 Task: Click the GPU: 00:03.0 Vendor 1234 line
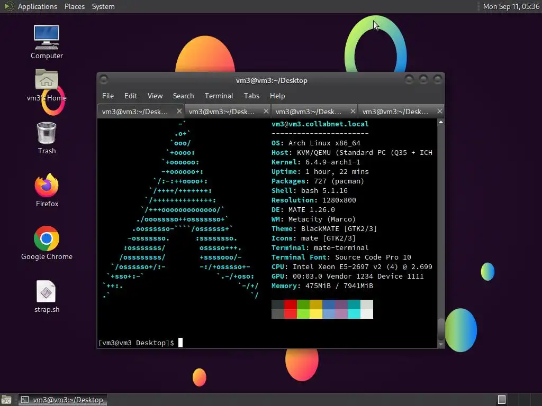point(348,276)
